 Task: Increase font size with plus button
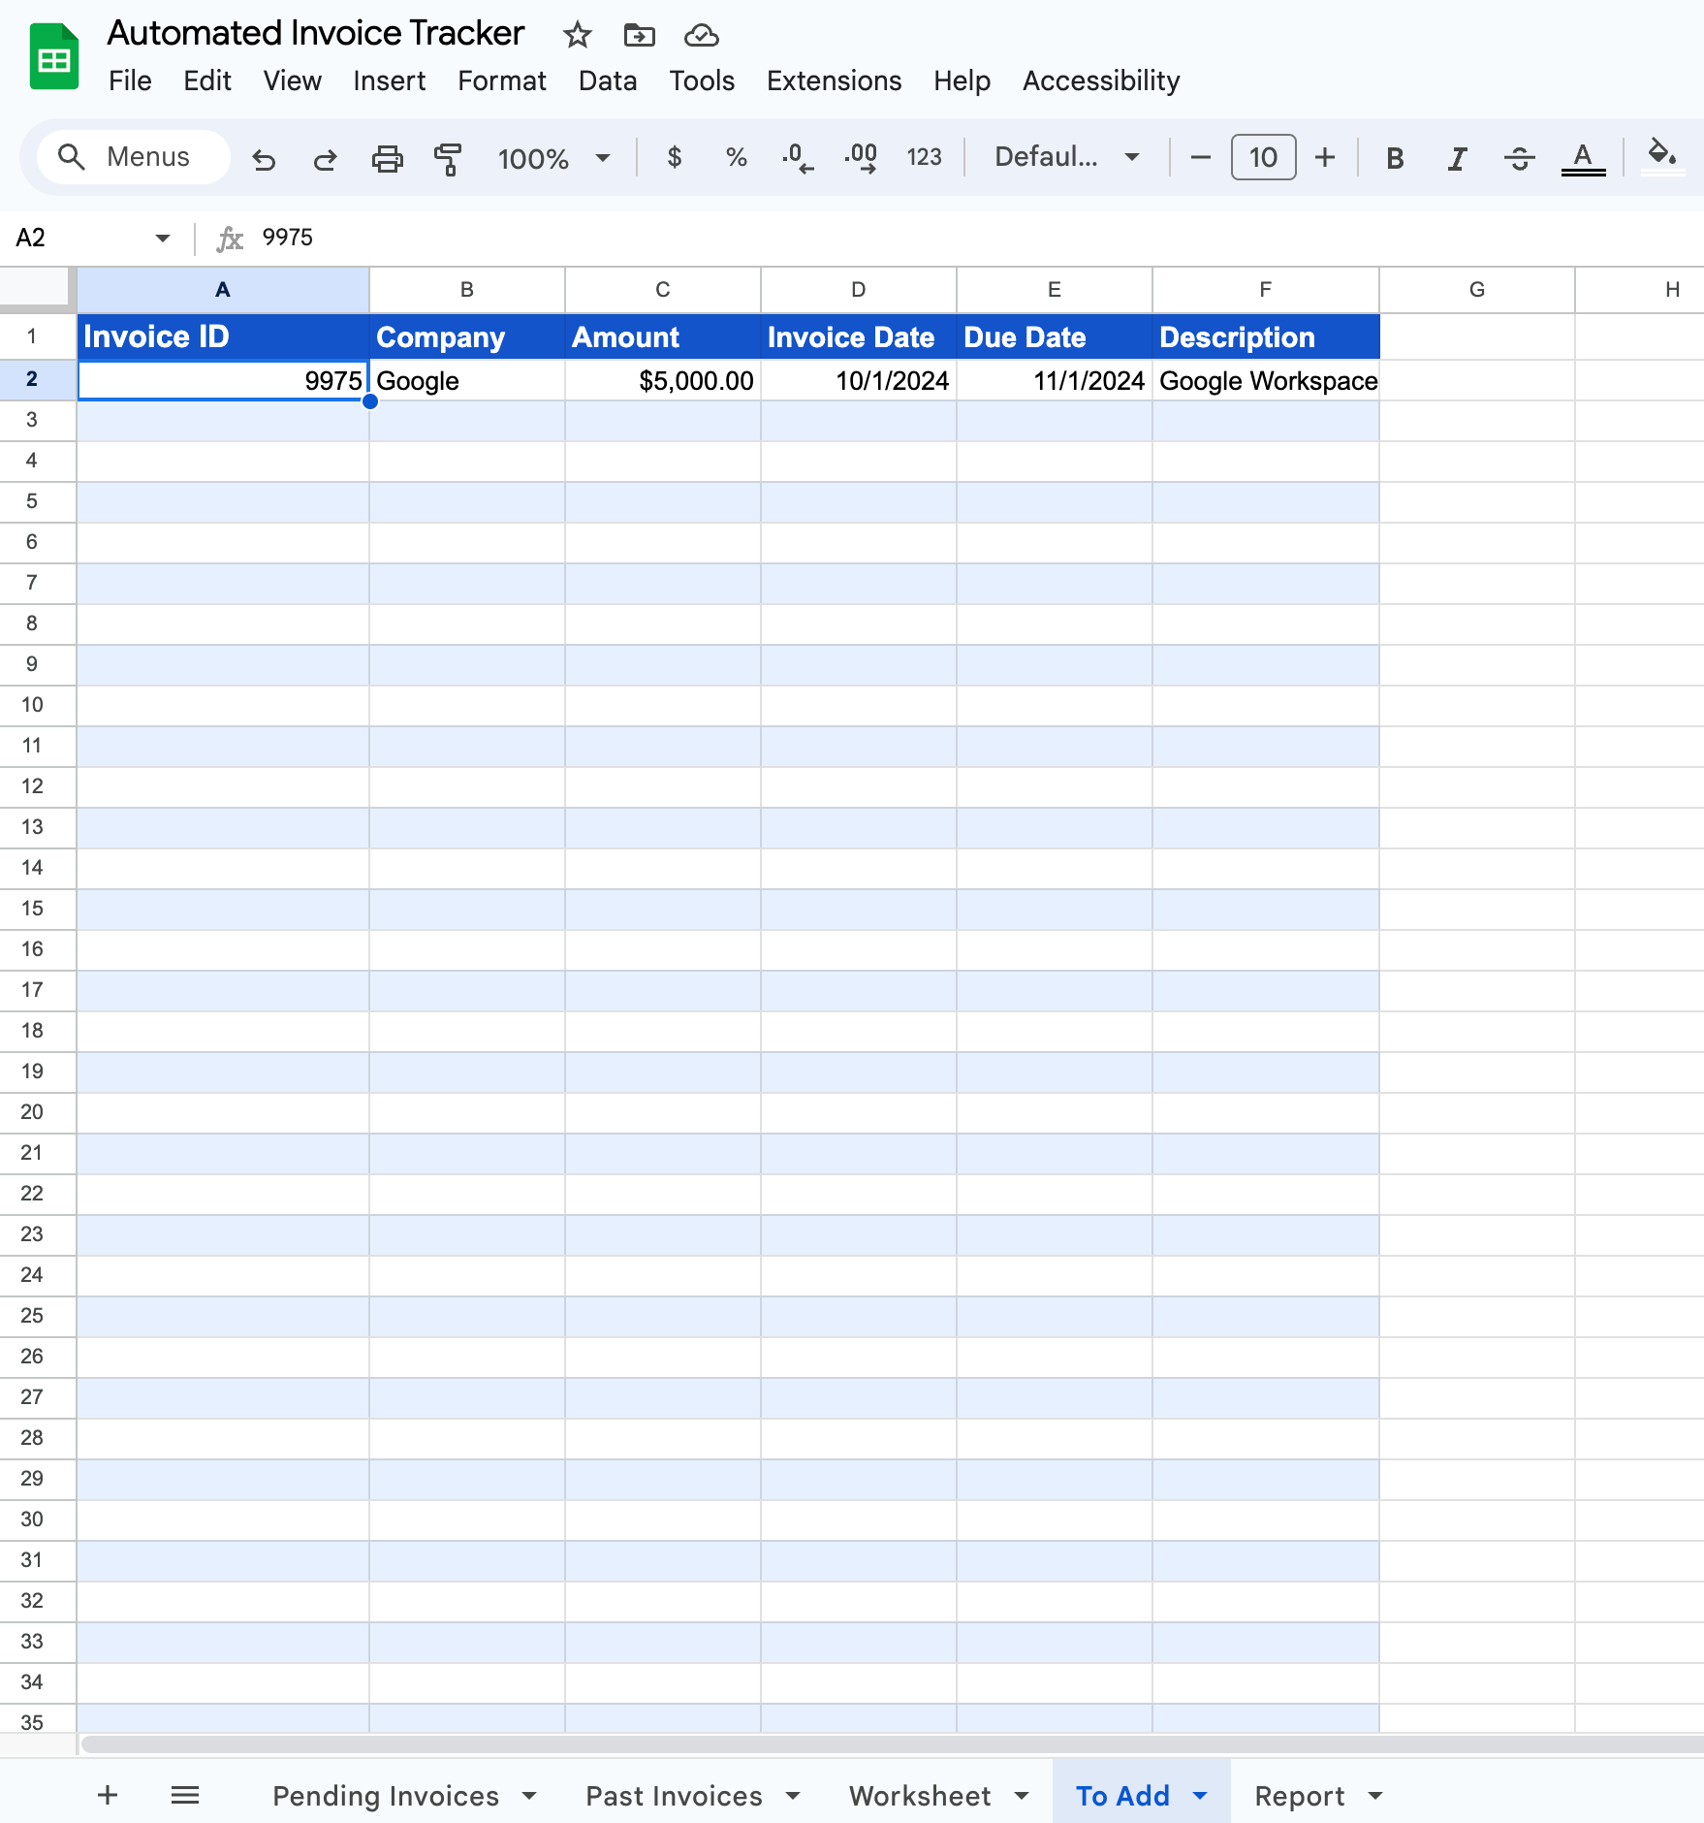point(1325,157)
